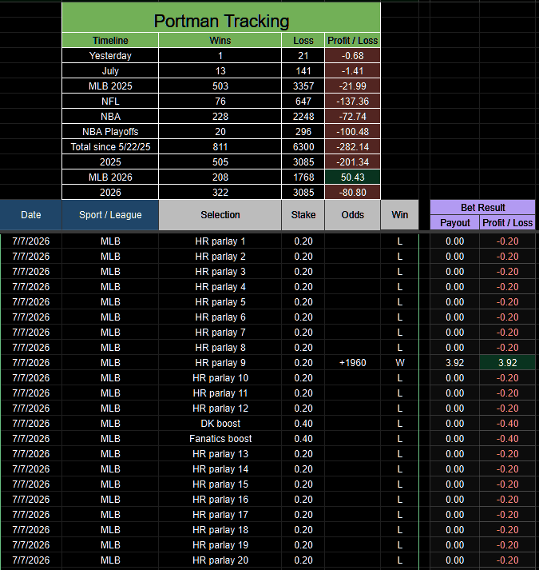Click the +1960 odds cell
539x570 pixels.
(353, 363)
